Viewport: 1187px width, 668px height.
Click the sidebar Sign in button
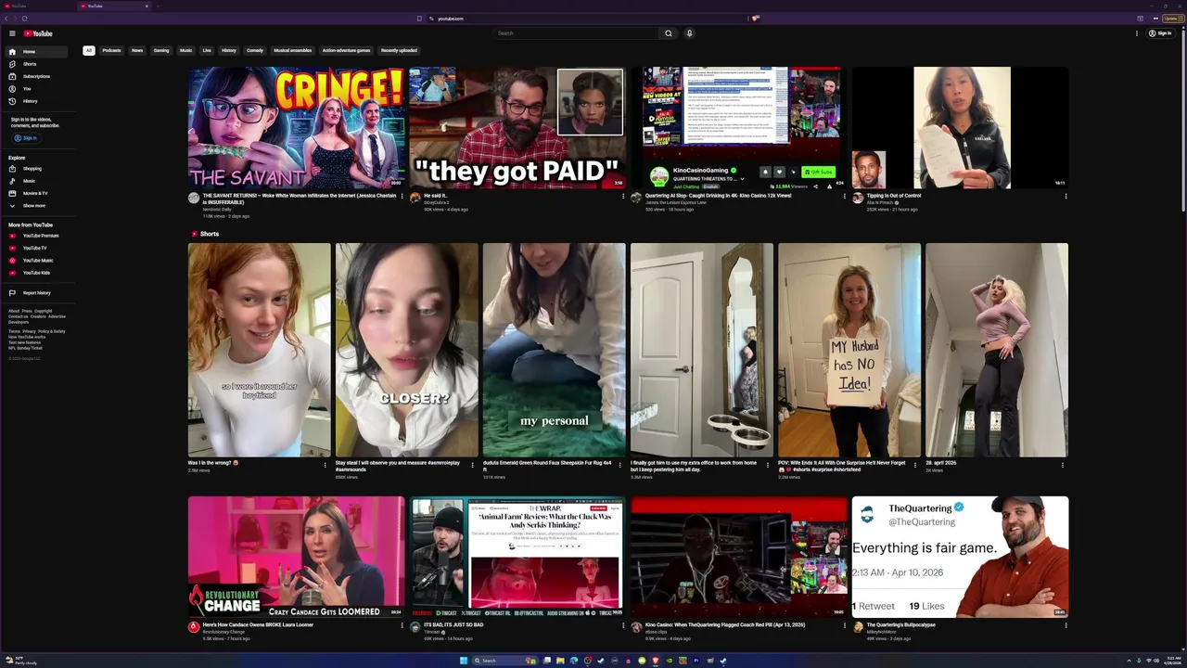pos(25,138)
